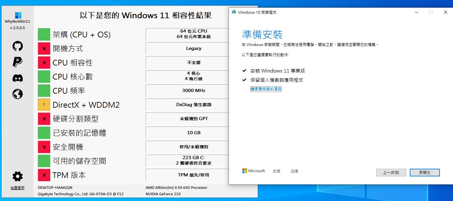
Task: Click the version number v 2.5.0.5
Action: click(x=18, y=28)
